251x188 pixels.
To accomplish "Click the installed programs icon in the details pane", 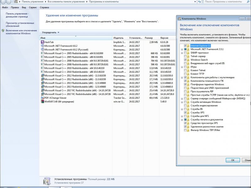I will [47, 181].
